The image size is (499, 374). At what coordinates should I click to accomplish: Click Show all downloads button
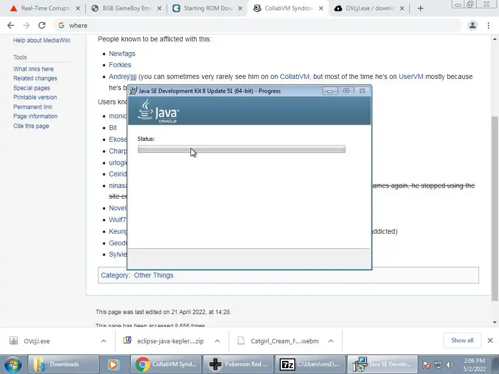(x=462, y=340)
